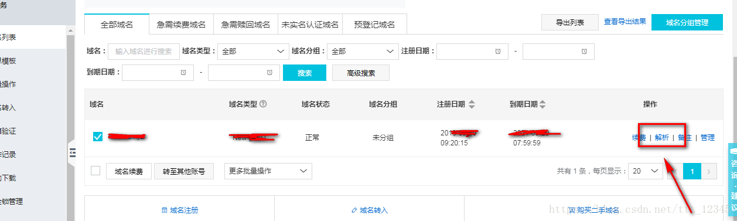
Task: Click clock icon in 注册日期 start field
Action: coord(498,52)
